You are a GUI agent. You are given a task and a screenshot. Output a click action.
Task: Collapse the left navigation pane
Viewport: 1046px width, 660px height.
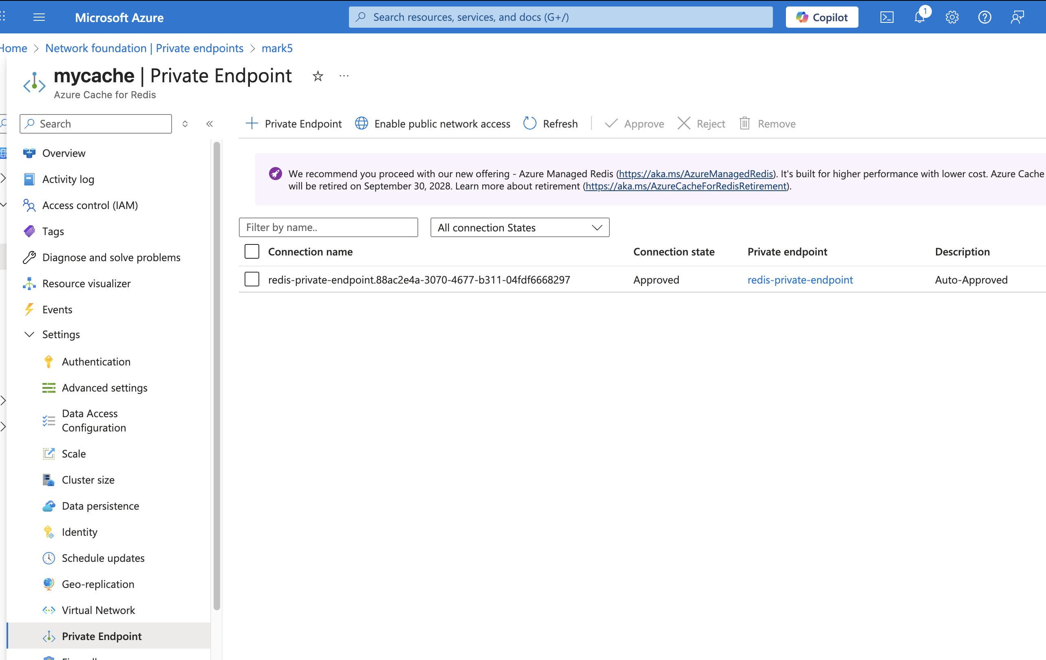210,124
